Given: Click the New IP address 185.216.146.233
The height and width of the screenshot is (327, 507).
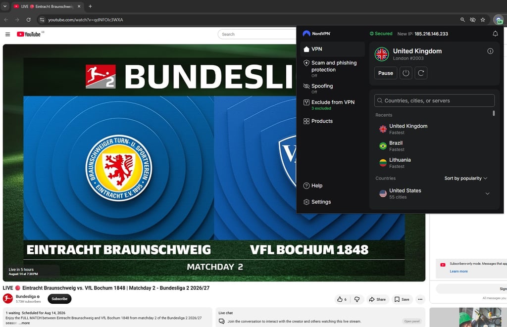Looking at the screenshot, I should pos(431,34).
